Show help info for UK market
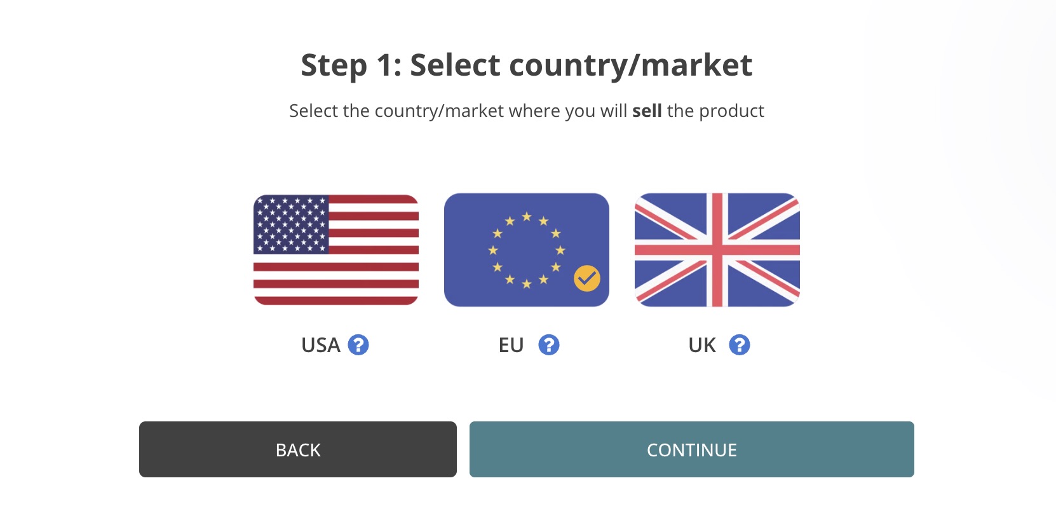The height and width of the screenshot is (518, 1056). [740, 344]
